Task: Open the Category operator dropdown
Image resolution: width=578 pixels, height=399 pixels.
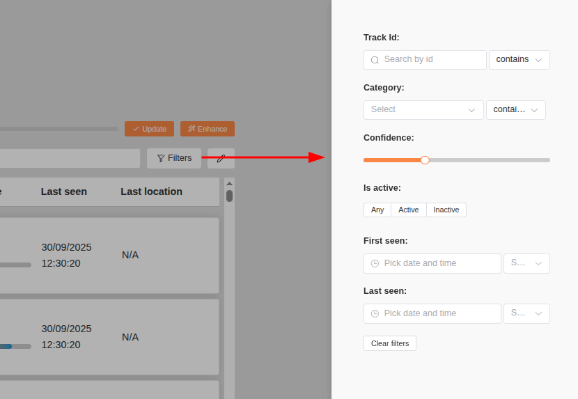Action: (x=515, y=110)
